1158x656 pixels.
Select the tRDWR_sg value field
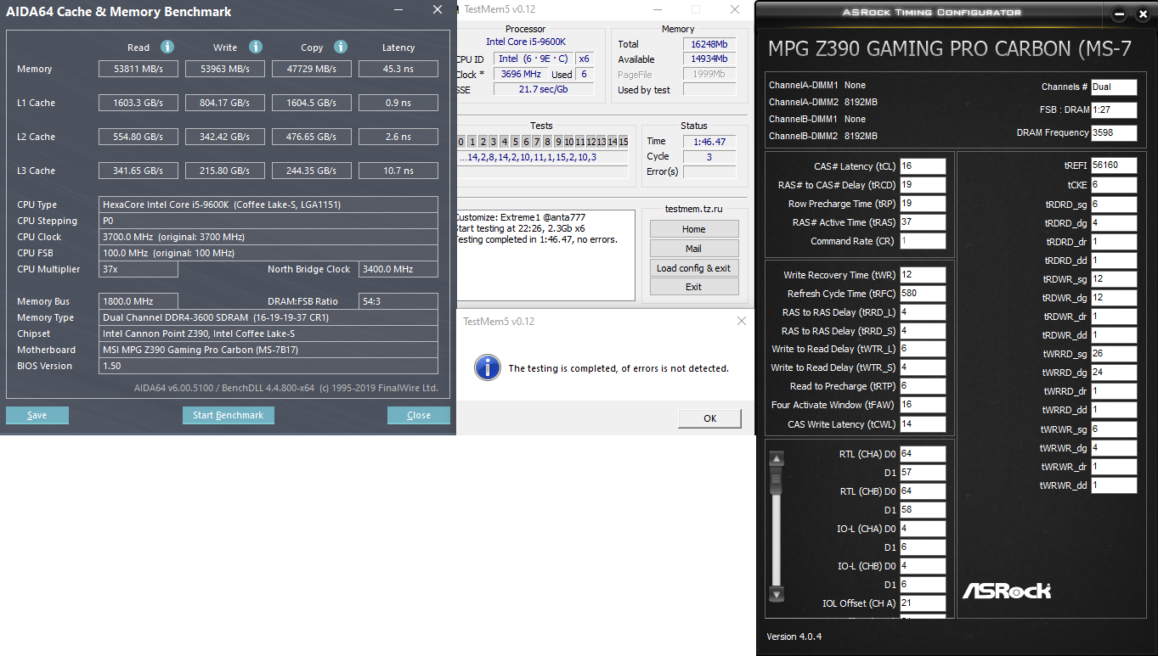click(x=1114, y=279)
